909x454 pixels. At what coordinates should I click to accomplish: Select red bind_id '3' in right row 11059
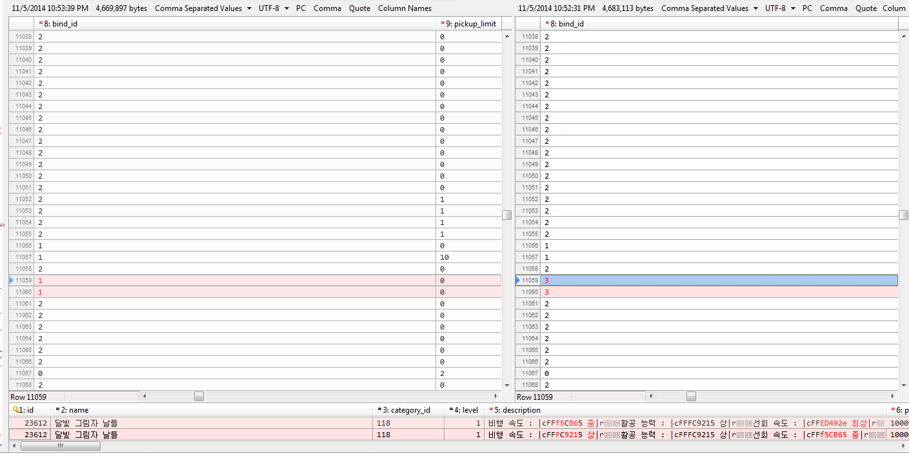(546, 281)
